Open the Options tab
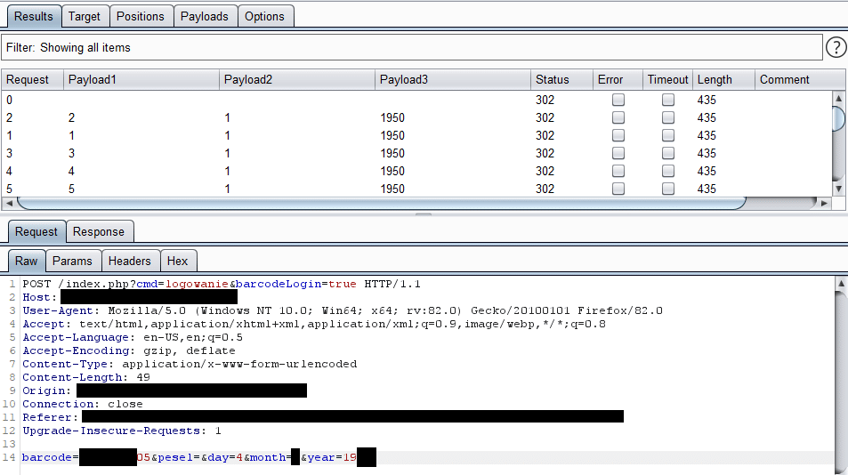This screenshot has height=475, width=848. pyautogui.click(x=264, y=16)
